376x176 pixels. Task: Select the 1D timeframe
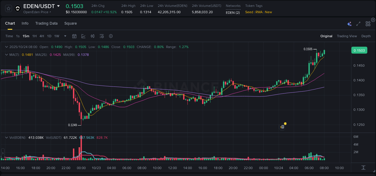click(x=49, y=36)
